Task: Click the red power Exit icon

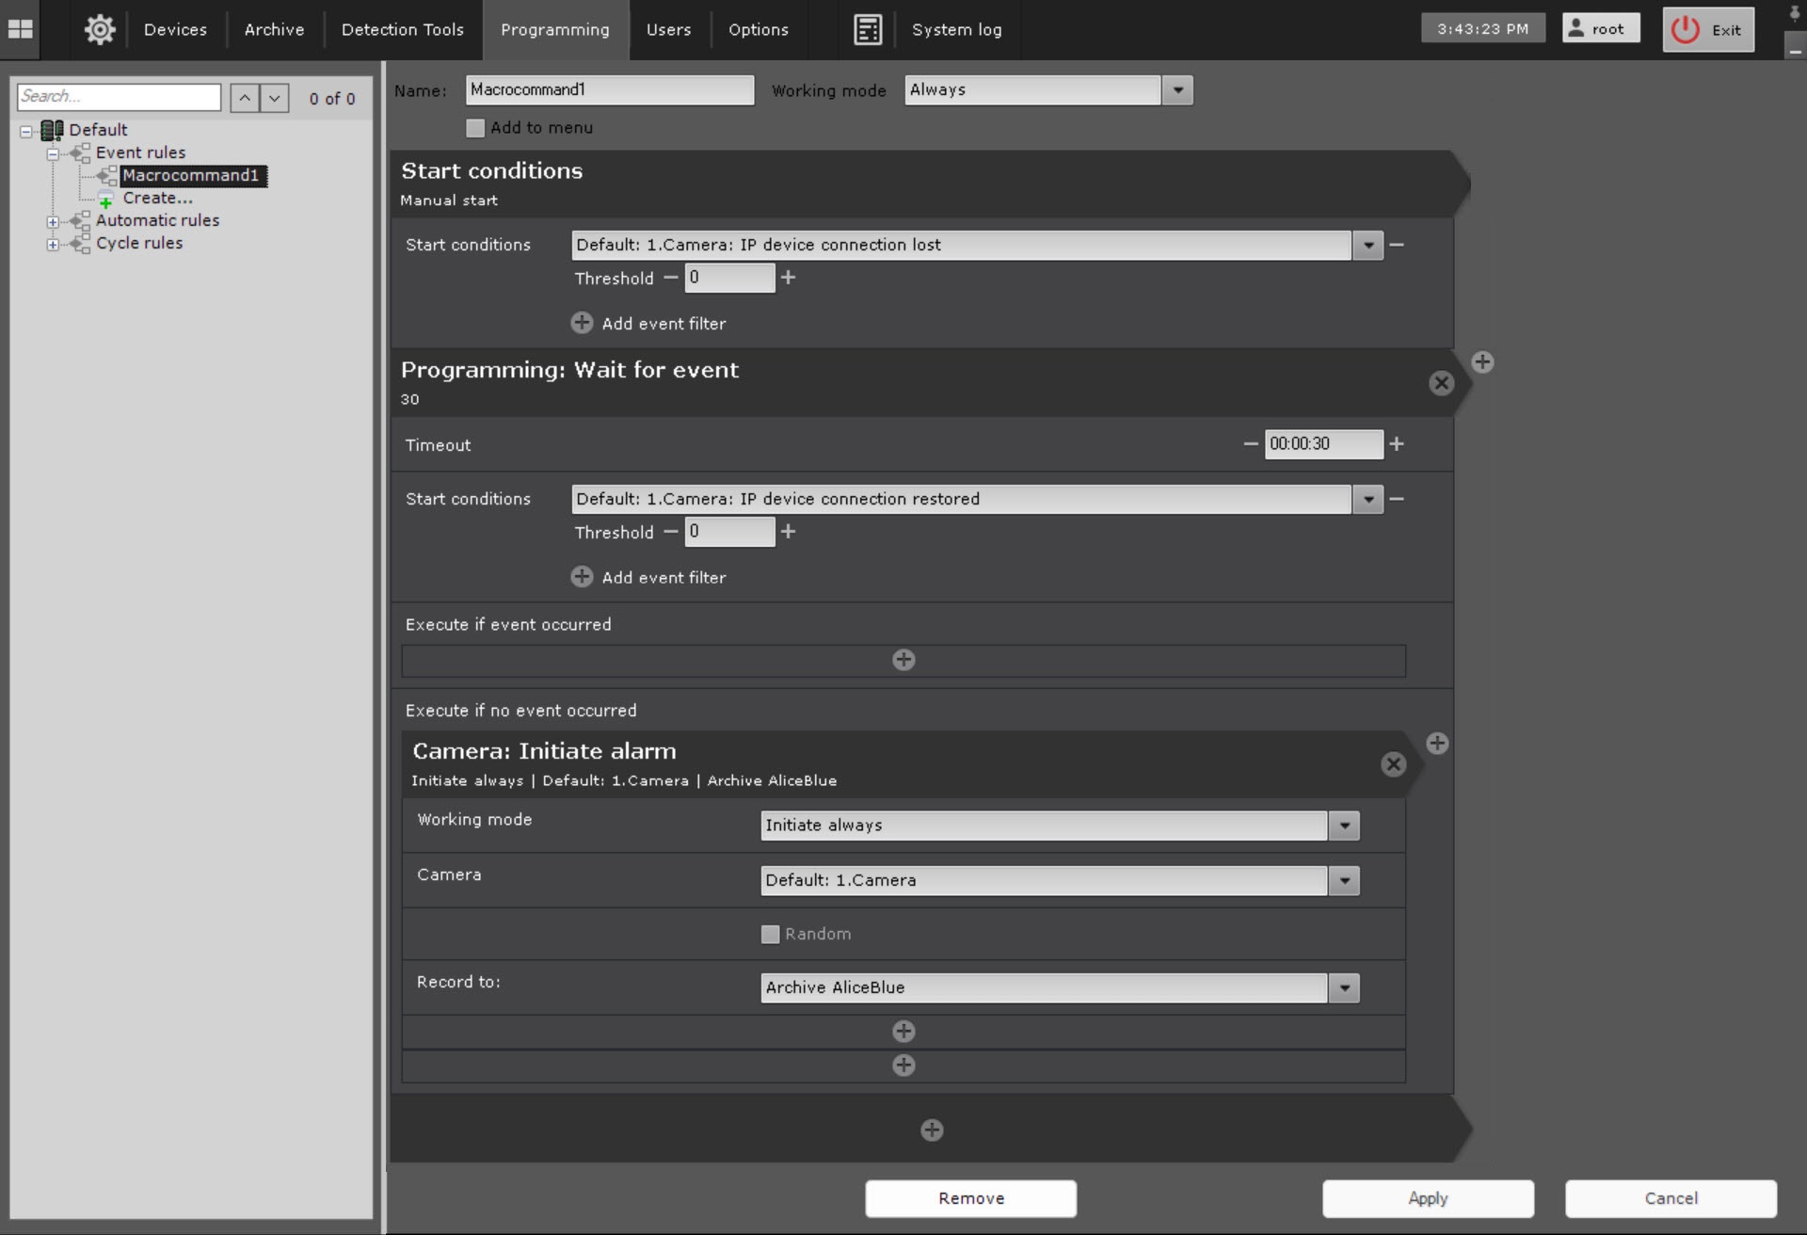Action: pyautogui.click(x=1685, y=29)
